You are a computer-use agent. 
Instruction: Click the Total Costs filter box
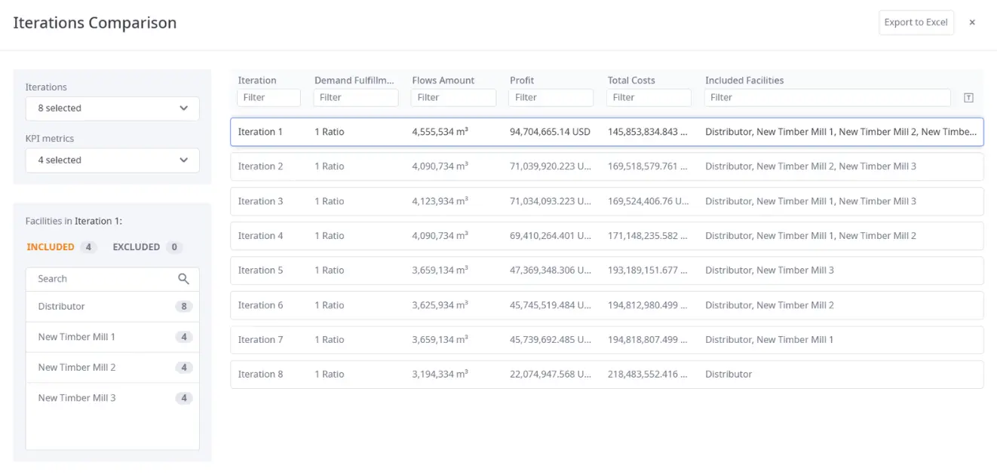(649, 97)
